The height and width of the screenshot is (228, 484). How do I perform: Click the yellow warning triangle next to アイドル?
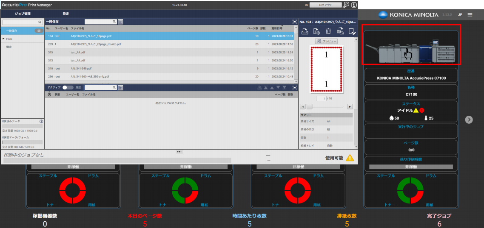pos(416,111)
